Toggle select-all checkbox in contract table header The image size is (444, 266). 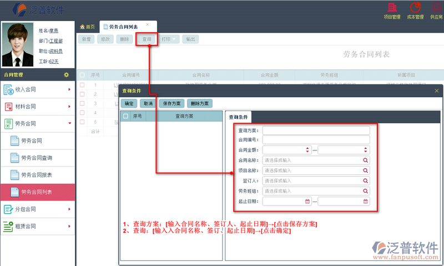pos(82,75)
